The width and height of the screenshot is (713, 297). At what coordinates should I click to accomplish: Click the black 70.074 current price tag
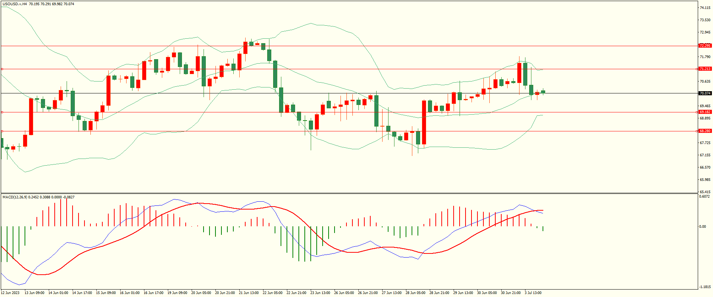click(705, 93)
